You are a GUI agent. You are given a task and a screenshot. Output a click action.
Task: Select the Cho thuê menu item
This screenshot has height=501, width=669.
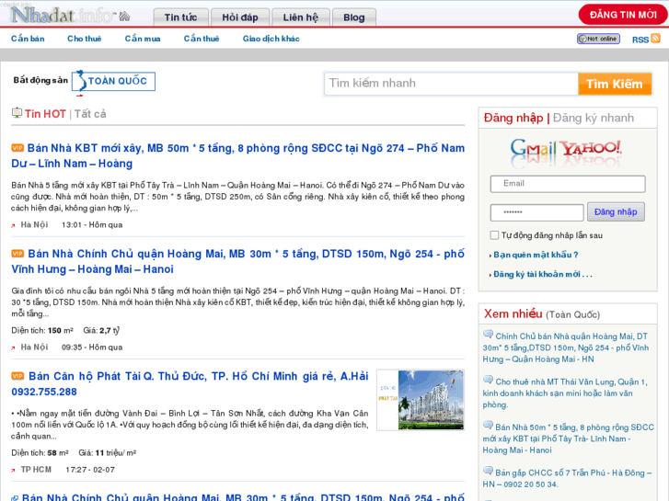coord(85,39)
